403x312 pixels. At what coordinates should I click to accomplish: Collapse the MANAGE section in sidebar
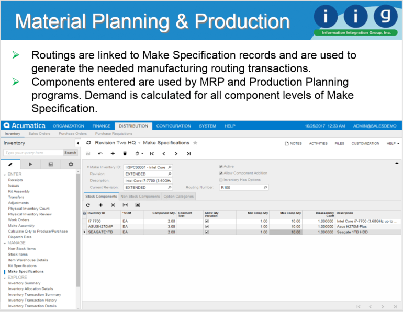tap(5, 243)
